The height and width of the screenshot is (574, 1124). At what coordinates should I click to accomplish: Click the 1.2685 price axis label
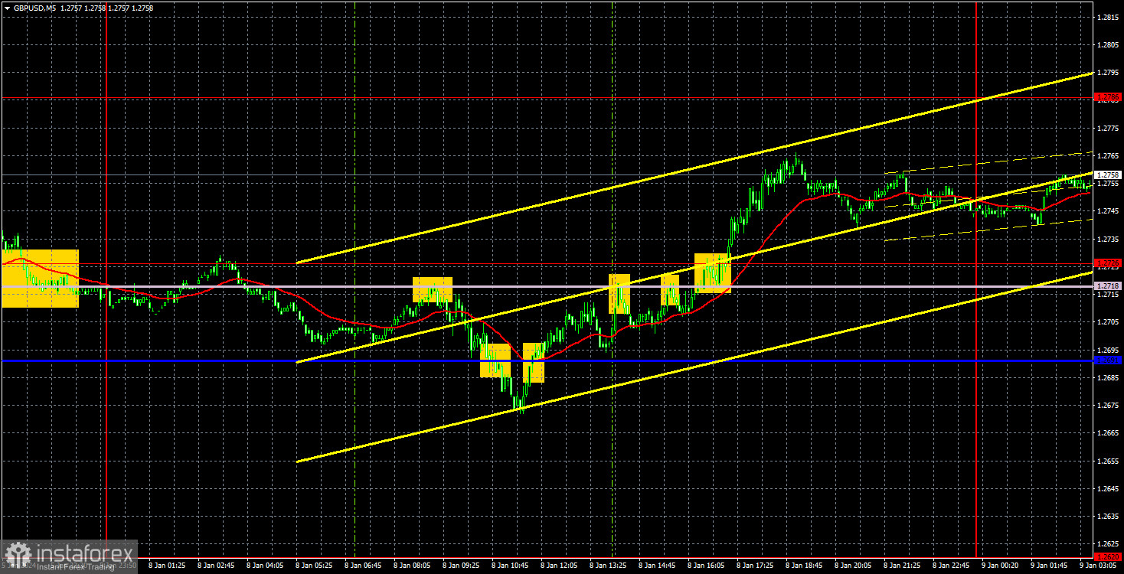click(x=1108, y=378)
